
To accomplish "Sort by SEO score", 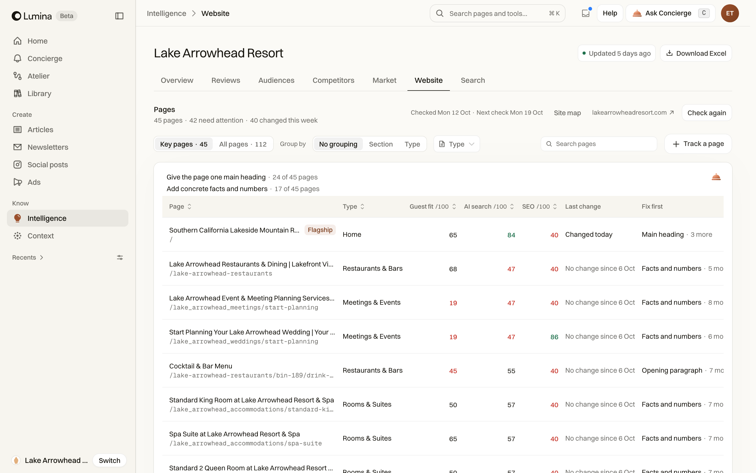I will click(539, 207).
